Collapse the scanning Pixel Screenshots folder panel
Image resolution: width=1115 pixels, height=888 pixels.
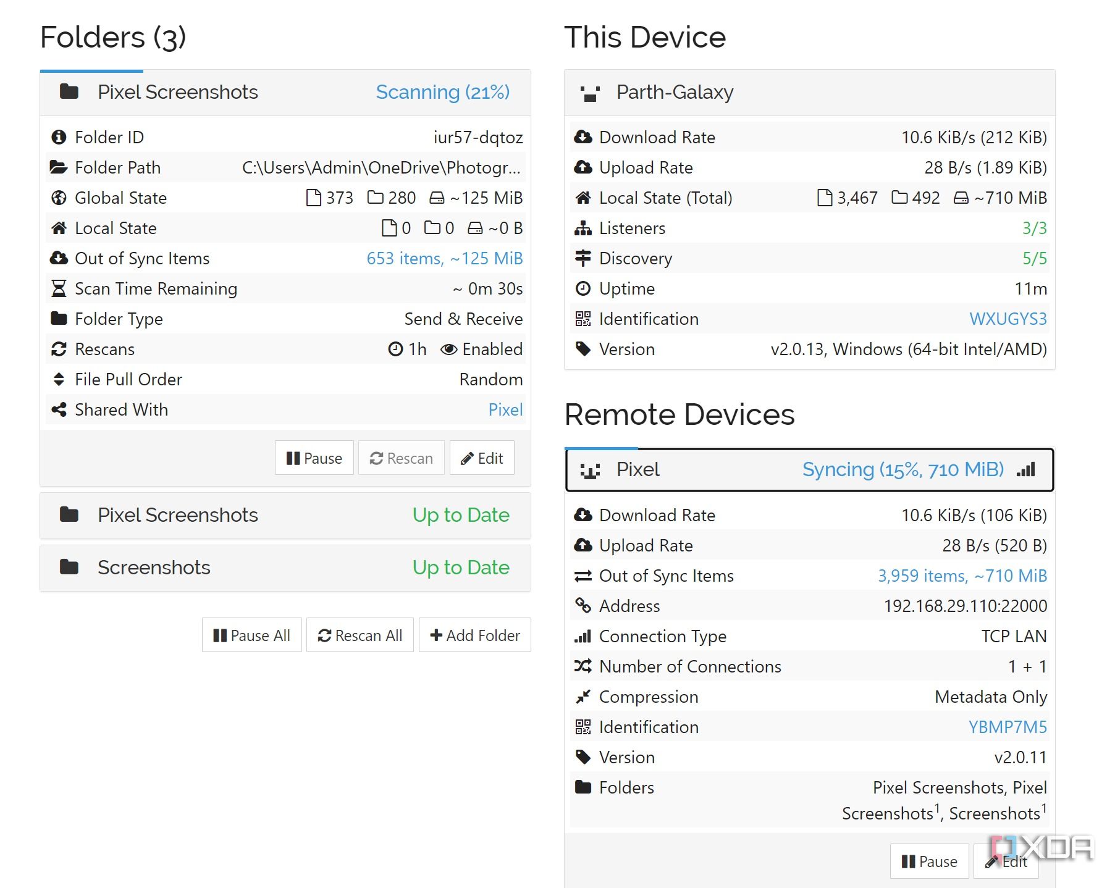tap(285, 93)
